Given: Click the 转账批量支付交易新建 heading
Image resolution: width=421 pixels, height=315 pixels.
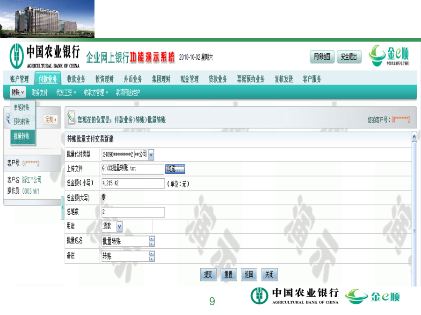Looking at the screenshot, I should pyautogui.click(x=90, y=139).
